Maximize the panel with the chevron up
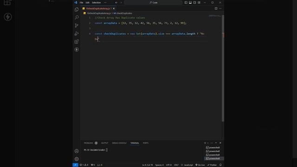This screenshot has width=297, height=167. click(216, 143)
